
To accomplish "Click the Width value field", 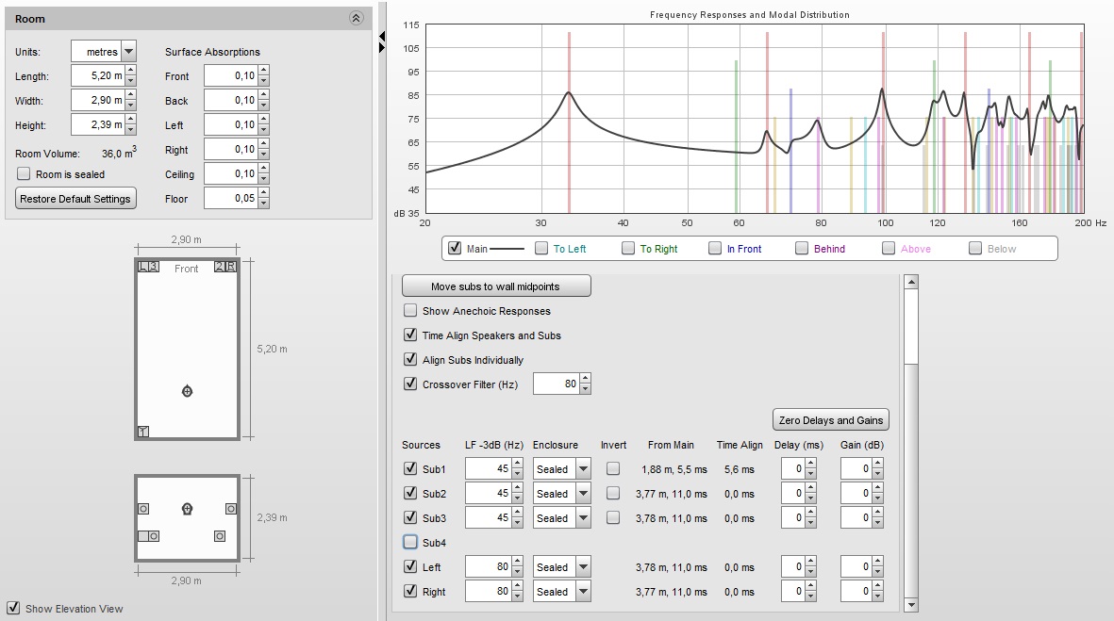I will (x=98, y=100).
